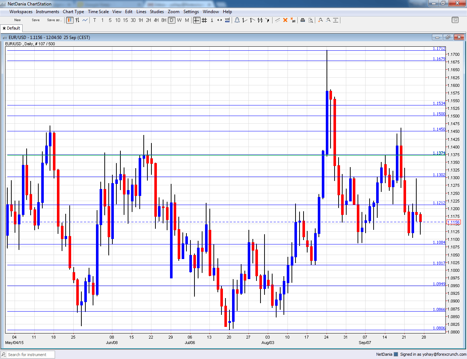The height and width of the screenshot is (359, 467).
Task: Click the current price 1.1156 marker
Action: 454,222
